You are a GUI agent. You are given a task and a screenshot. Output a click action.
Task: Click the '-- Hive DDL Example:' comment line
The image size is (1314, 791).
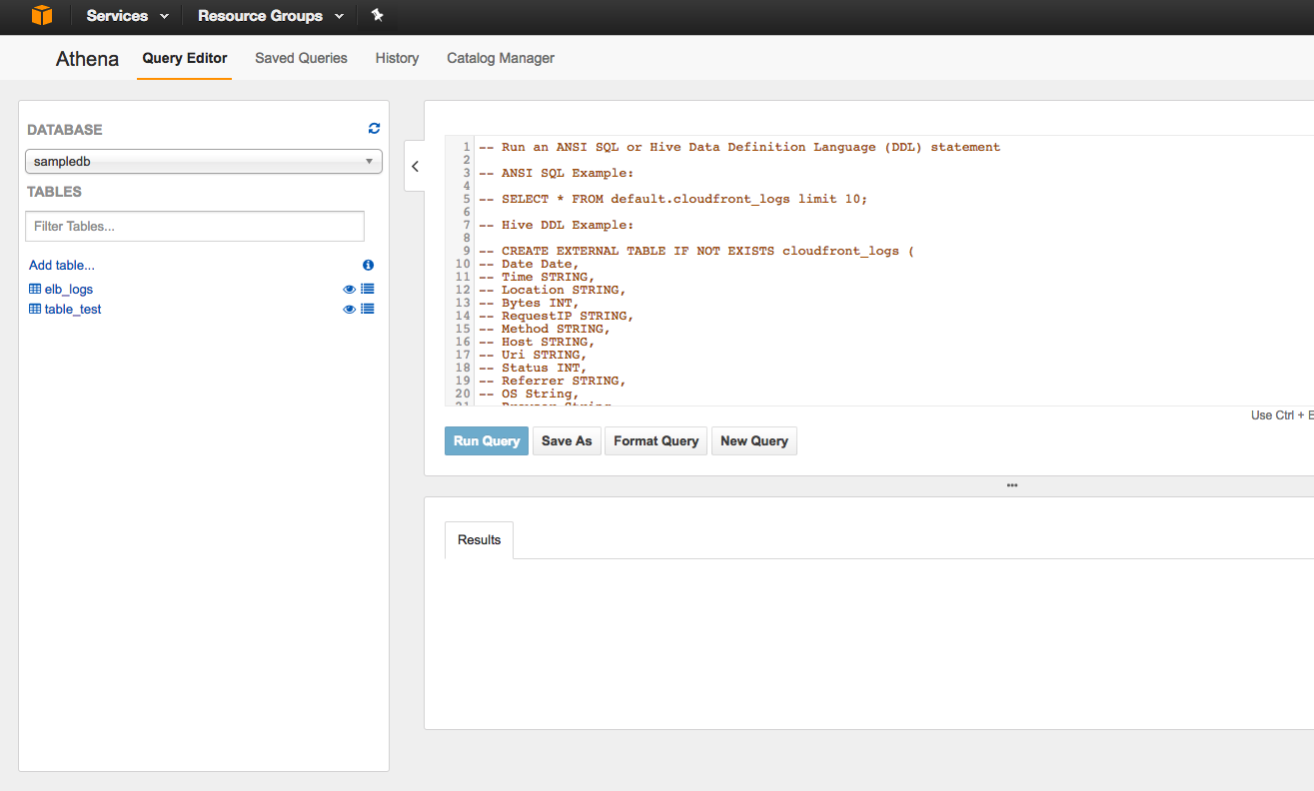(557, 225)
